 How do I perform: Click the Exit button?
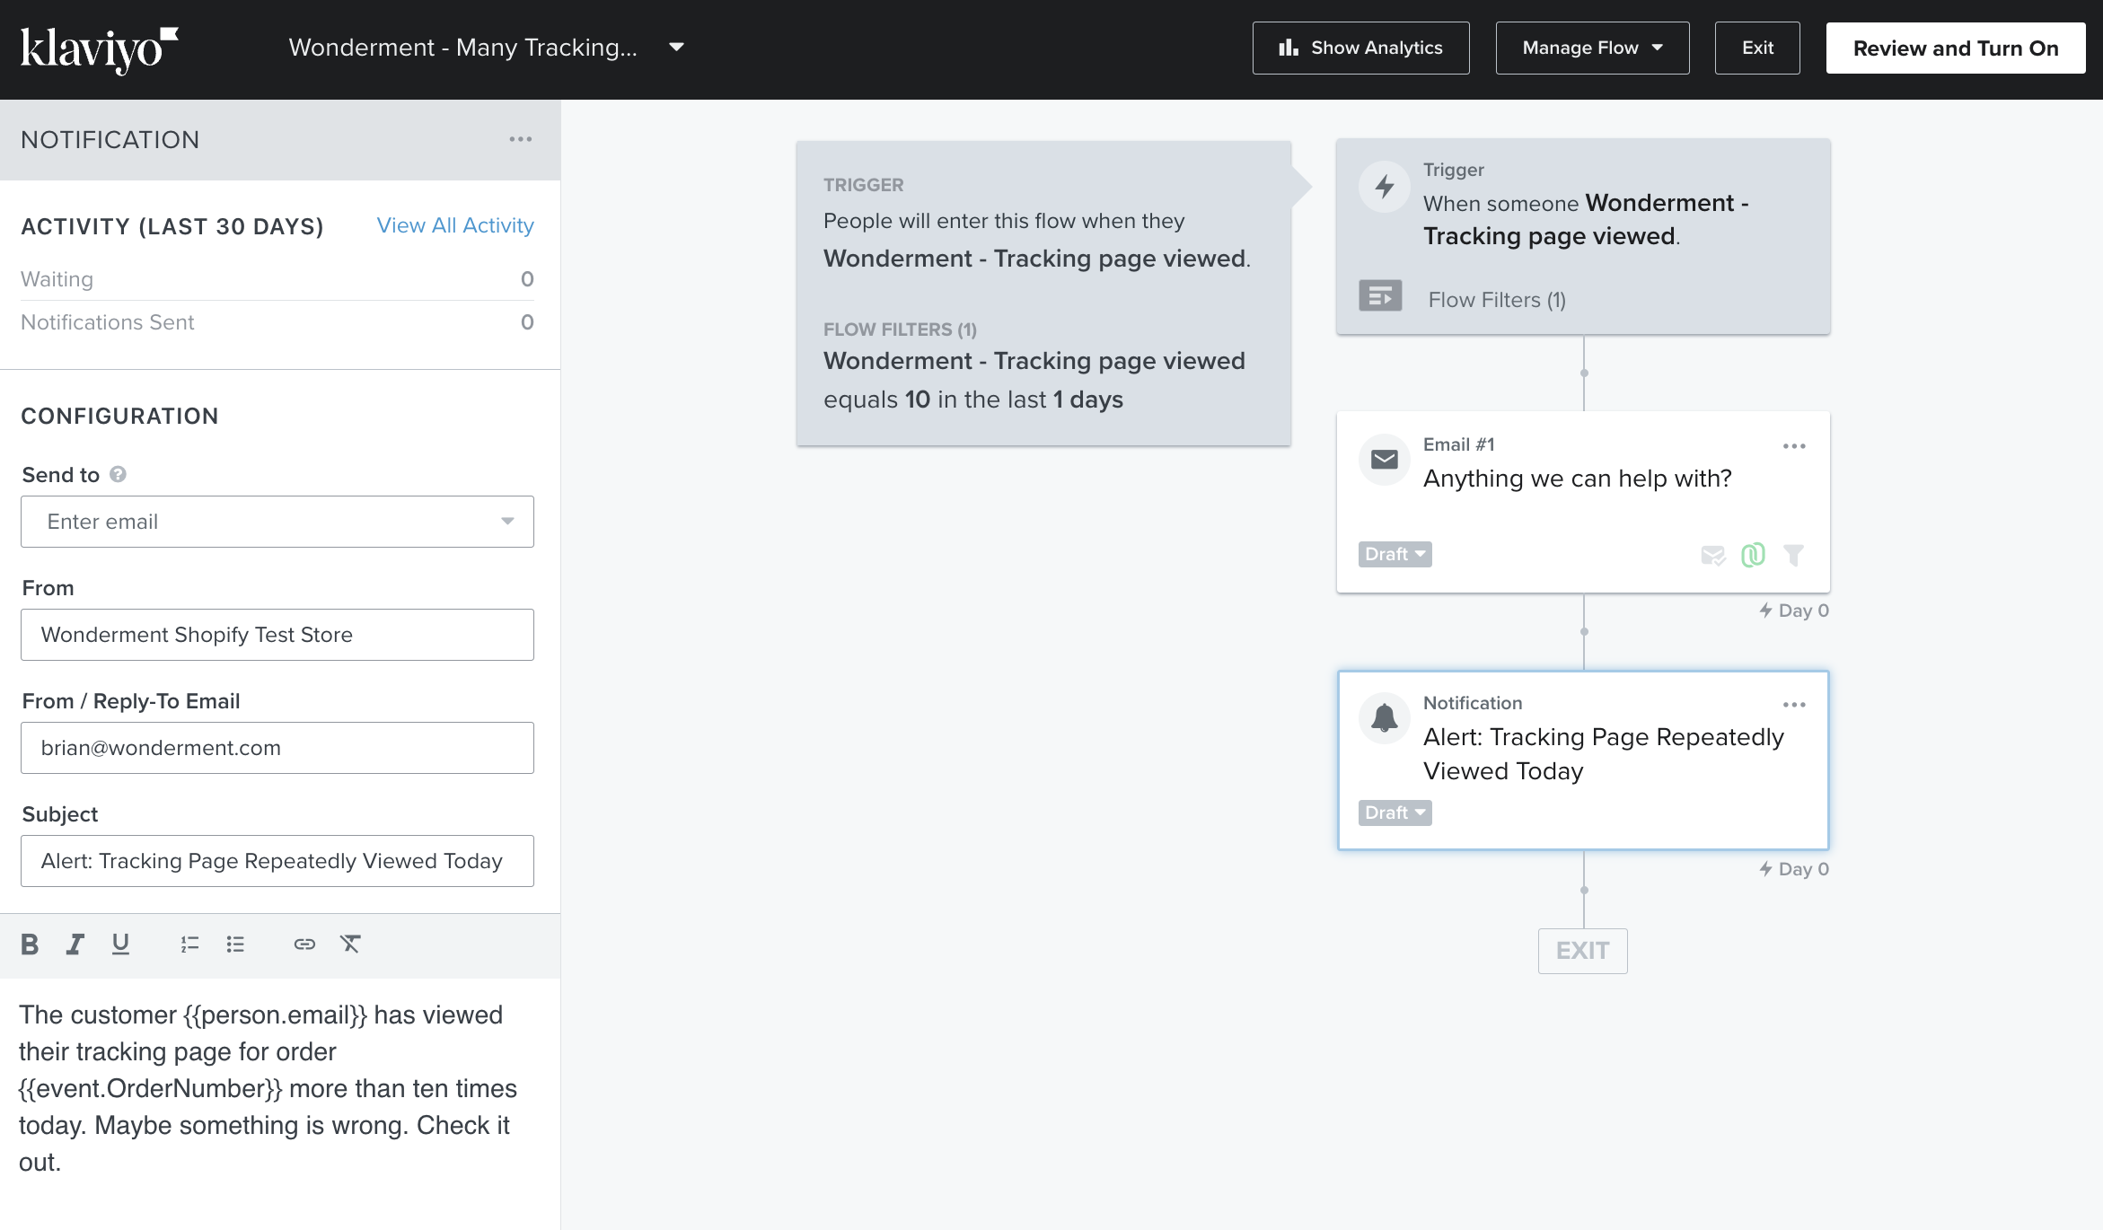(1757, 48)
